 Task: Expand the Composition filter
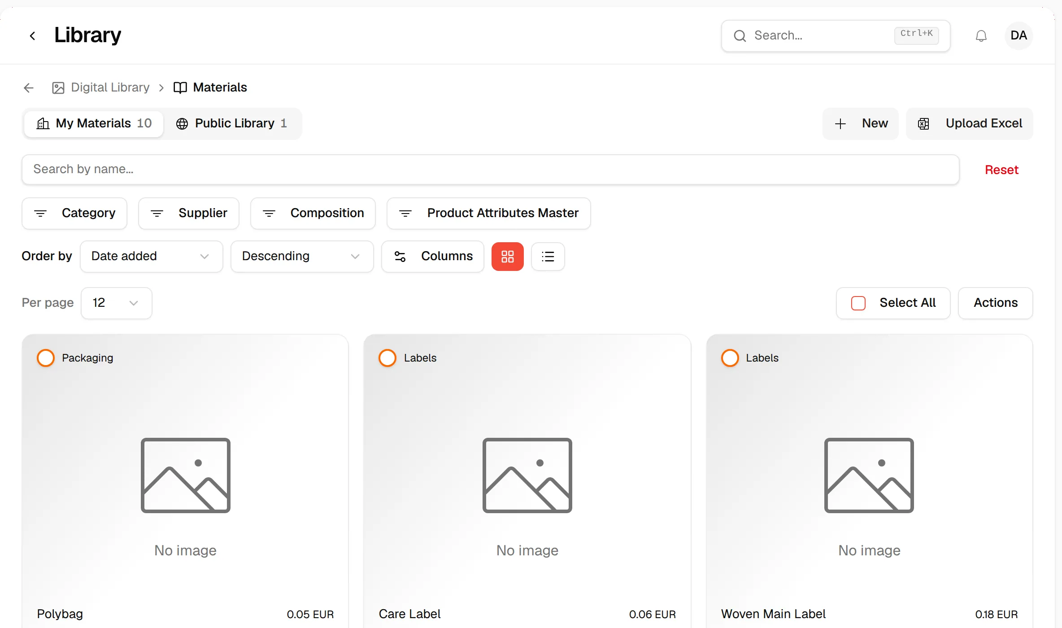point(313,214)
